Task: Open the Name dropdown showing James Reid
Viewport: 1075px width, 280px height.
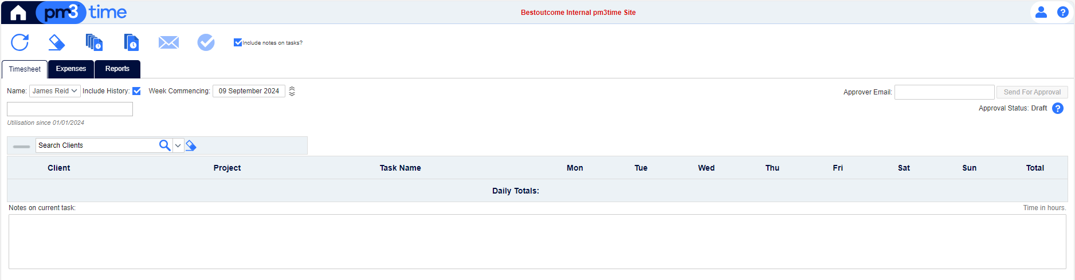Action: [x=54, y=91]
